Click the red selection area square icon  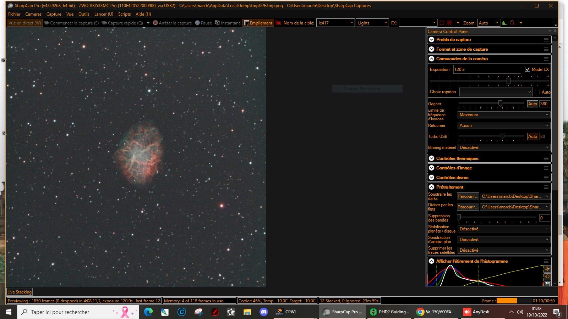442,23
